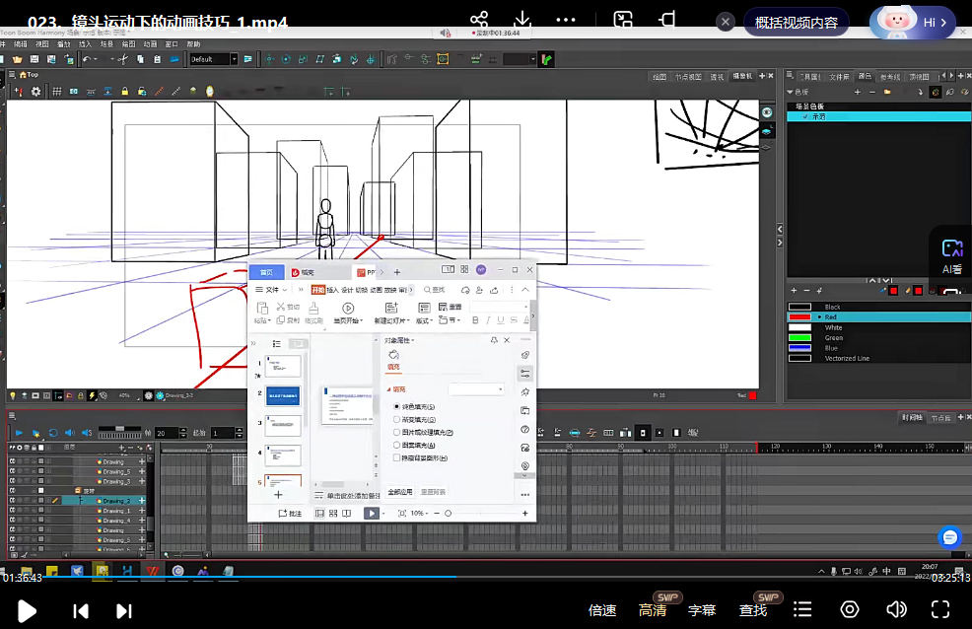Toggle fullscreen mode in the video player

(x=940, y=609)
